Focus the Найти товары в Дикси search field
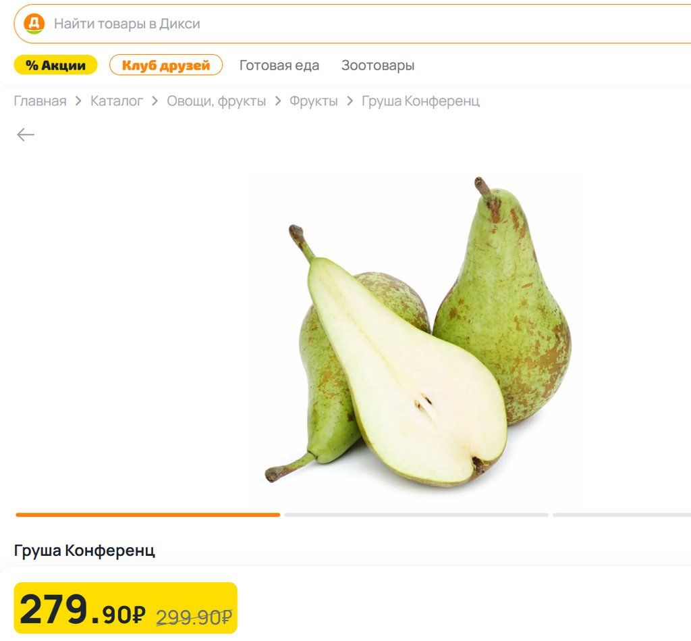 352,24
